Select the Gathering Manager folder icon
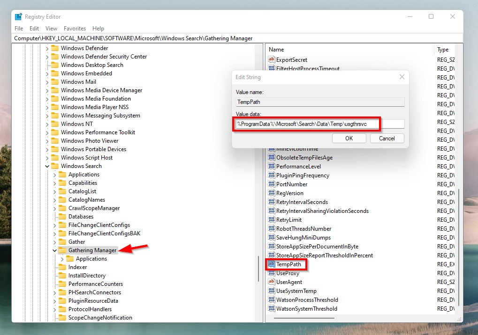Viewport: 478px width, 335px height. tap(62, 250)
